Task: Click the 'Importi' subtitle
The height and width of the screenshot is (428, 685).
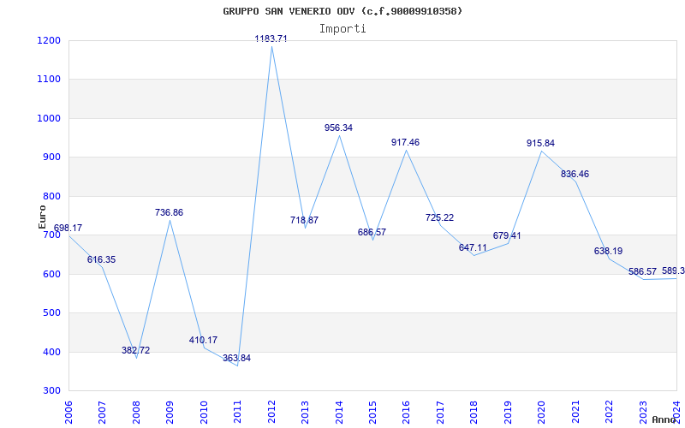Action: coord(342,29)
